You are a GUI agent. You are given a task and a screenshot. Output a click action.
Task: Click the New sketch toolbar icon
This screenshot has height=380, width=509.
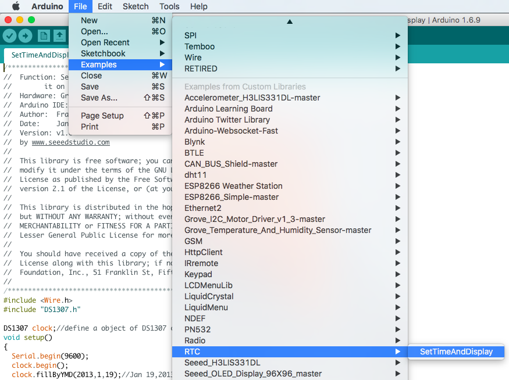point(44,35)
